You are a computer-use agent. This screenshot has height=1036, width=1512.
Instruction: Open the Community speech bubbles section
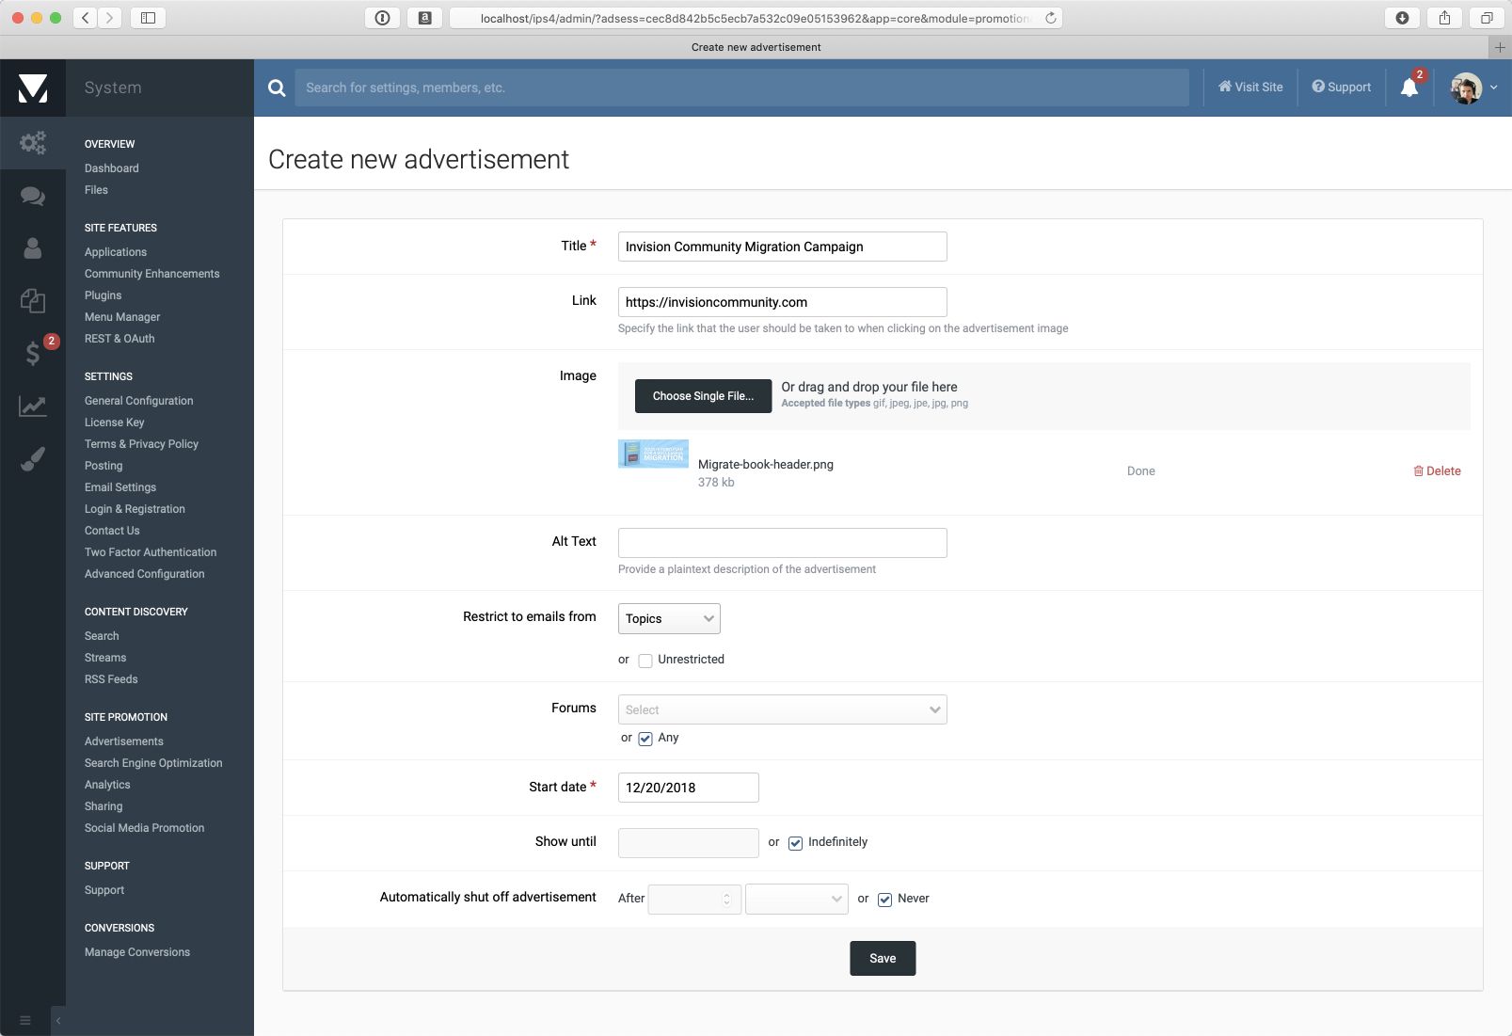pyautogui.click(x=33, y=196)
